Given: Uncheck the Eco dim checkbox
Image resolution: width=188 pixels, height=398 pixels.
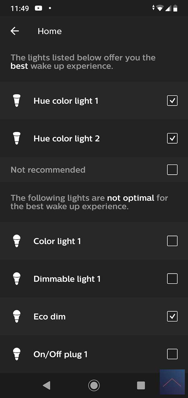Looking at the screenshot, I should [172, 317].
